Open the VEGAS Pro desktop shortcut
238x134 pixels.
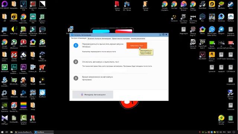click(x=23, y=6)
